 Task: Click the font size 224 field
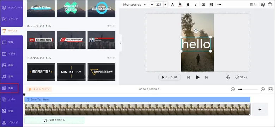pyautogui.click(x=159, y=5)
